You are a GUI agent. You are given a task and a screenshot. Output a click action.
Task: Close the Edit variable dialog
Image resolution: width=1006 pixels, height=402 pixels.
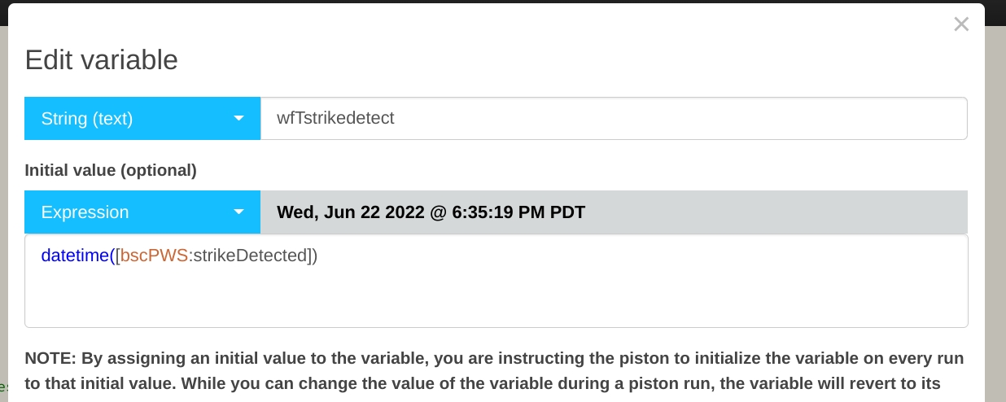pos(961,24)
